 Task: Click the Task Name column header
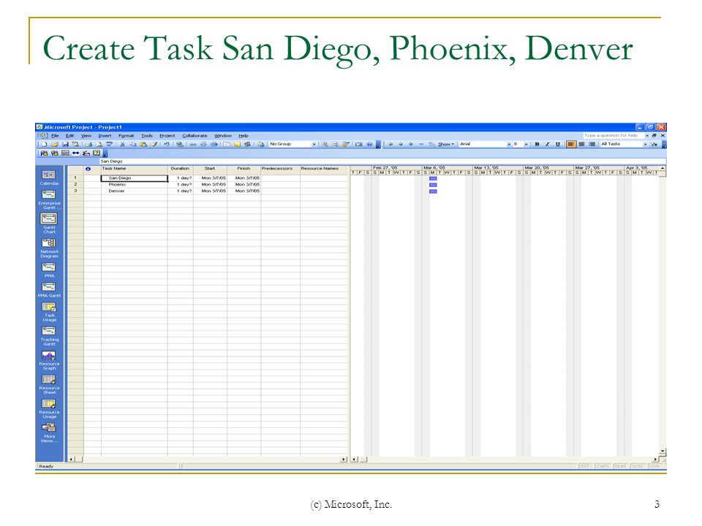[x=135, y=169]
